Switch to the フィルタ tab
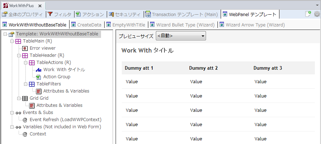321x144 pixels. point(59,15)
